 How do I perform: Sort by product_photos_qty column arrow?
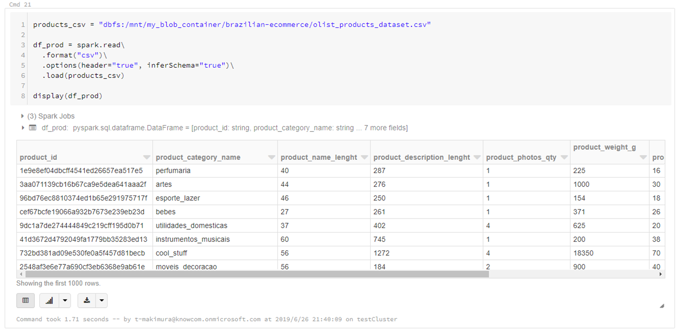coord(564,157)
